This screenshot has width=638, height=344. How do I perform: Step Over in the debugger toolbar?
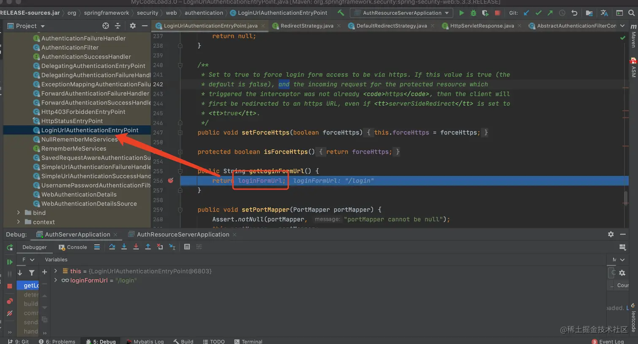(x=112, y=247)
